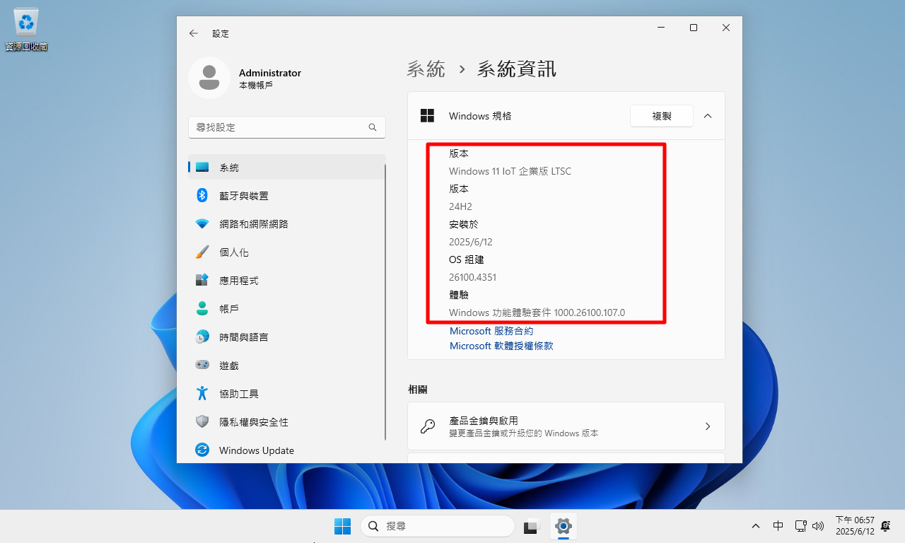Select the version value 24H2

(460, 206)
